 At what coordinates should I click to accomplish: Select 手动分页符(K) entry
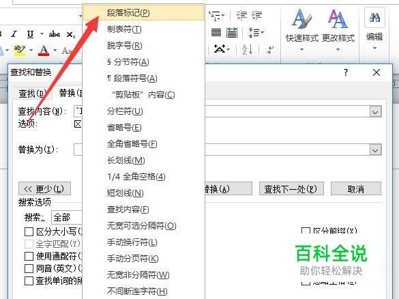click(x=144, y=259)
